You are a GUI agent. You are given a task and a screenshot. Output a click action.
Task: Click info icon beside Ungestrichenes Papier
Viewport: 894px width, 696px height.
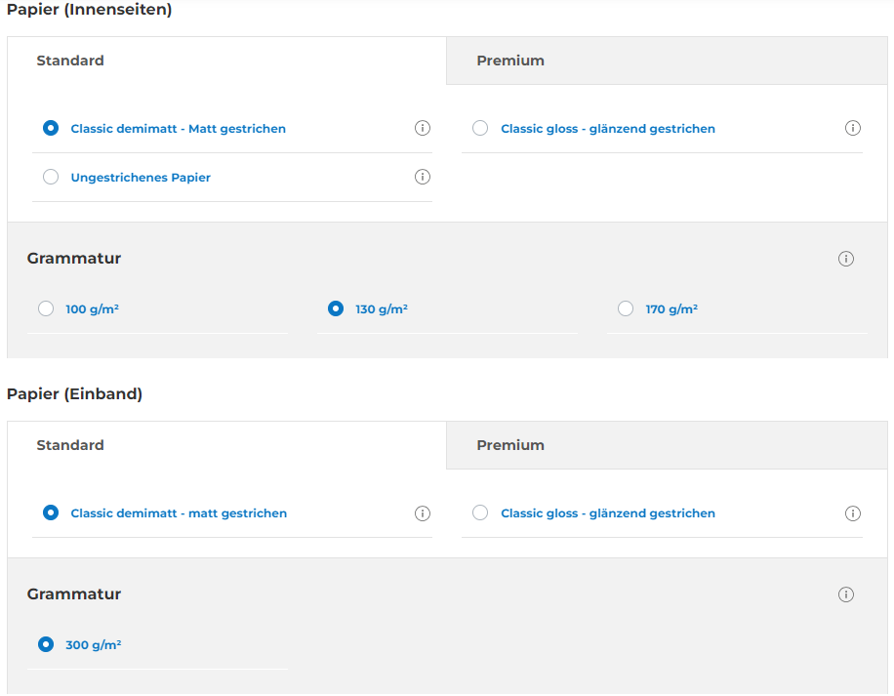click(423, 177)
